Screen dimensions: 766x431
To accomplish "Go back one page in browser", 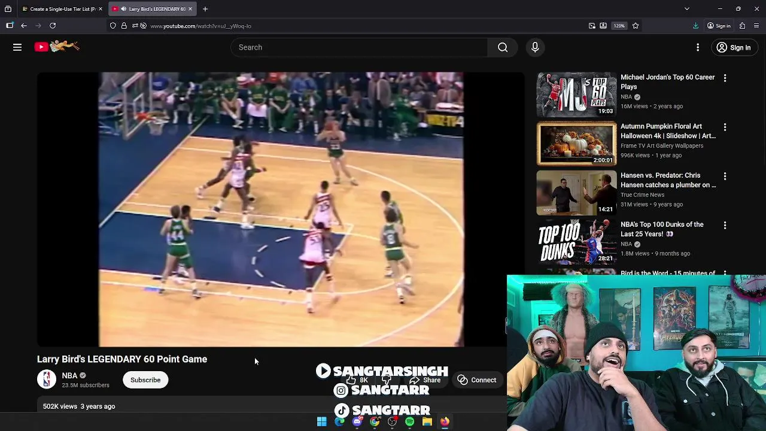I will tap(24, 26).
